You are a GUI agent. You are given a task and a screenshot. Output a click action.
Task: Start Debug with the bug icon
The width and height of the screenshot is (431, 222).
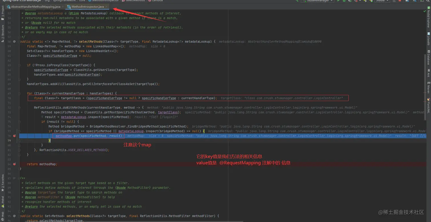point(344,1)
